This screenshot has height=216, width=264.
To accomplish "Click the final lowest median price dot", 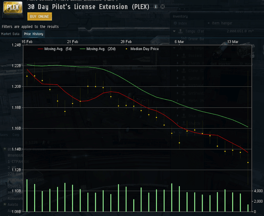I will pyautogui.click(x=248, y=163).
